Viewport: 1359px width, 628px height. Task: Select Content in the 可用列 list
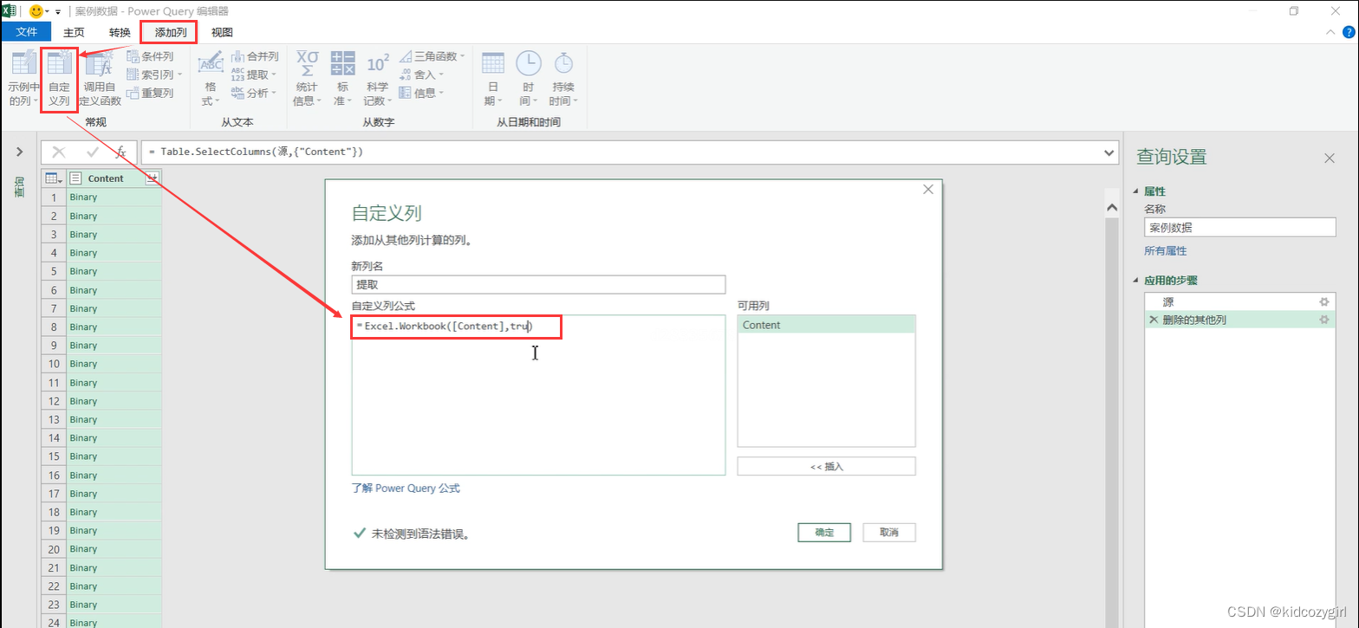coord(826,325)
